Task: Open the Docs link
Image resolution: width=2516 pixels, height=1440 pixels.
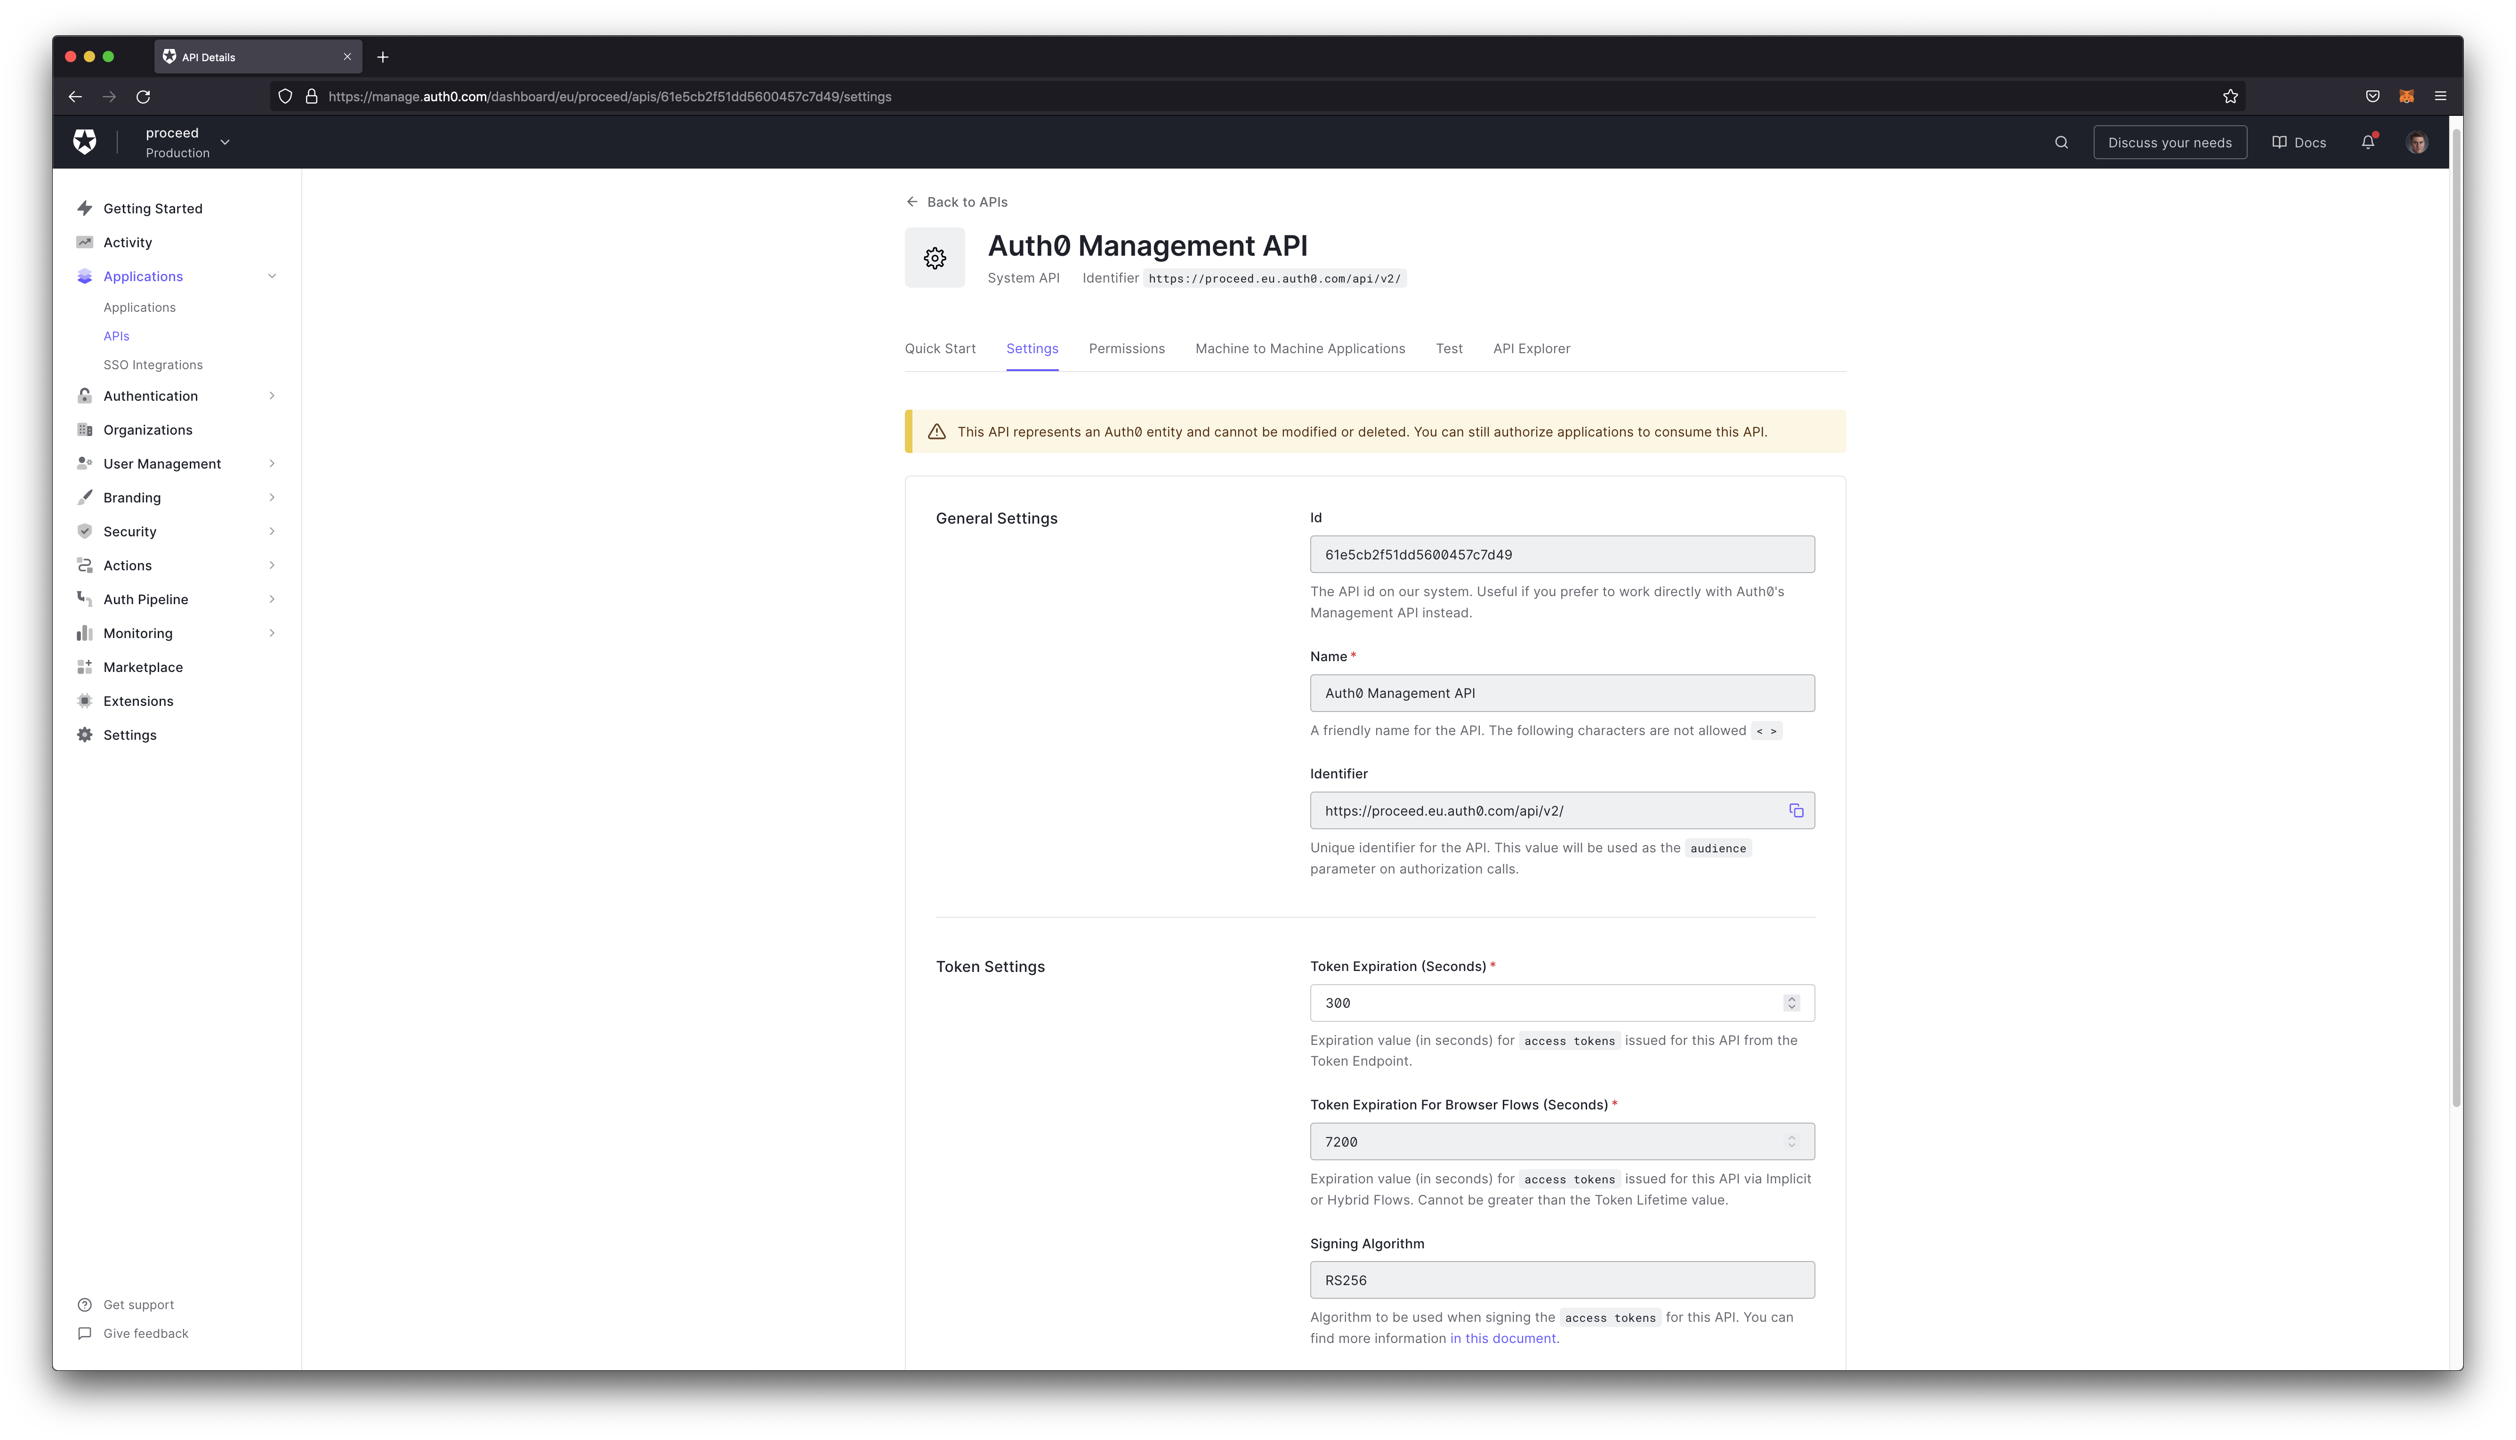Action: [2298, 142]
